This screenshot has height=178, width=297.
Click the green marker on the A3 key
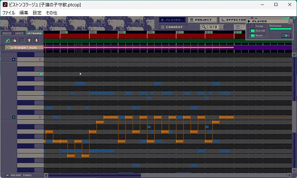click(40, 74)
